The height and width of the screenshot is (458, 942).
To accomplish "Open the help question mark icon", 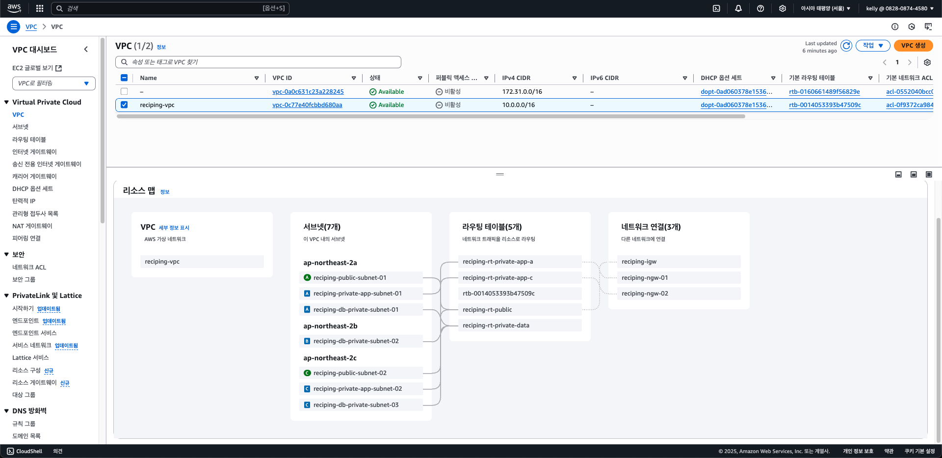I will [x=760, y=8].
